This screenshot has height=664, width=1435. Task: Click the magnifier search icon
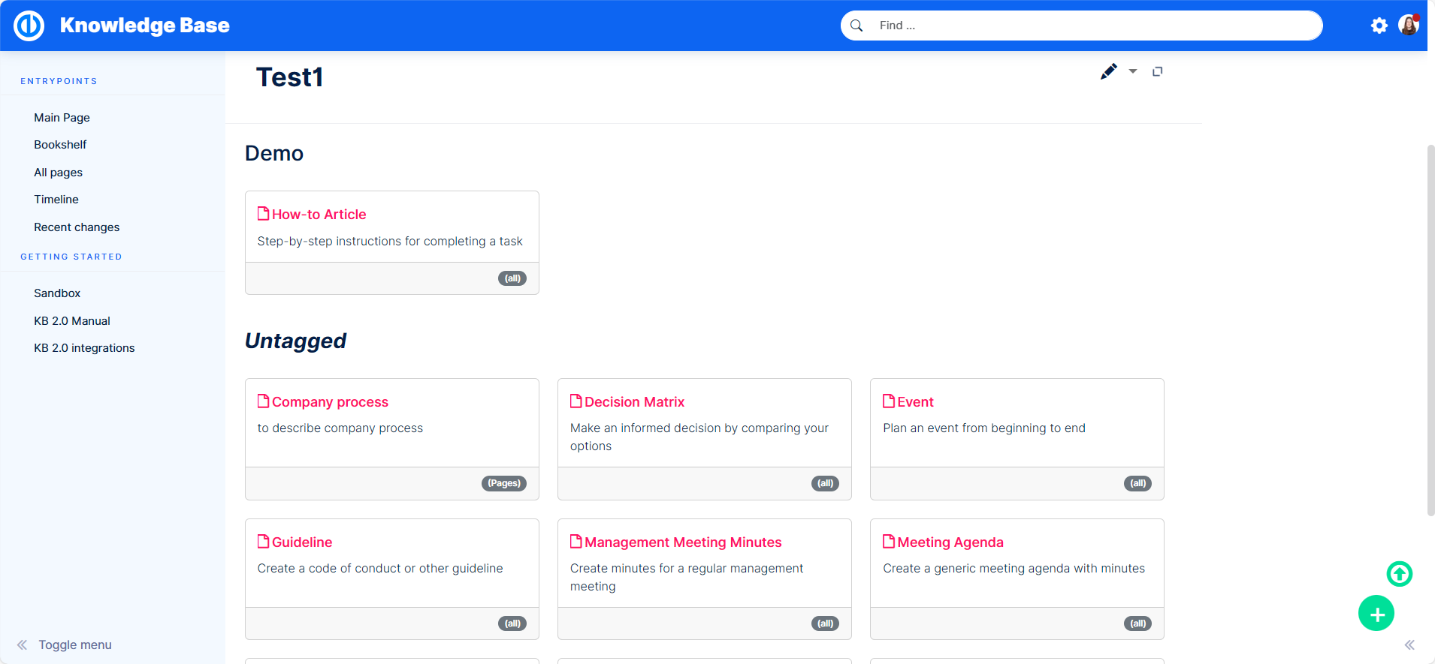[856, 26]
